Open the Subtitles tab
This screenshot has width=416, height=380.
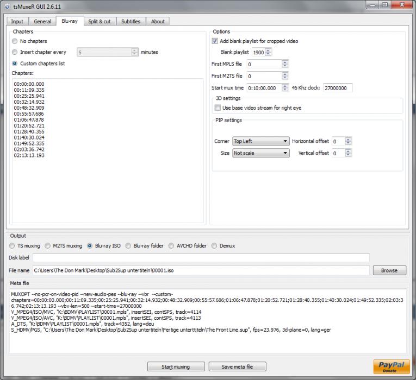coord(131,22)
